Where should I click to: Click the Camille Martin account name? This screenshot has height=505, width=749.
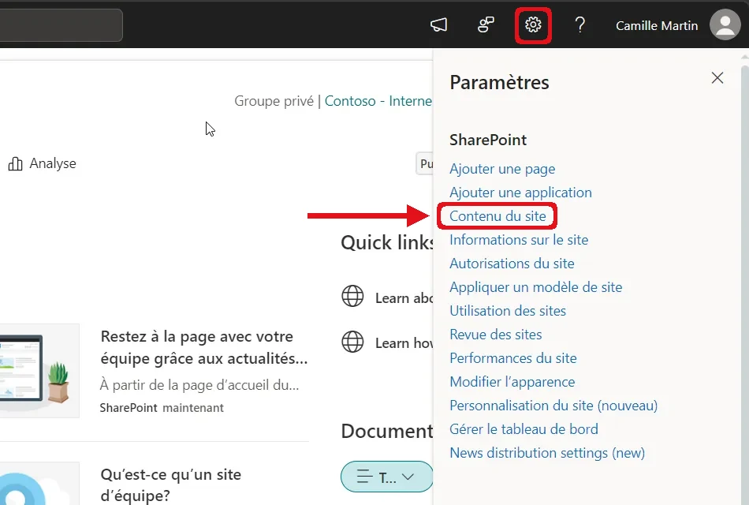656,25
